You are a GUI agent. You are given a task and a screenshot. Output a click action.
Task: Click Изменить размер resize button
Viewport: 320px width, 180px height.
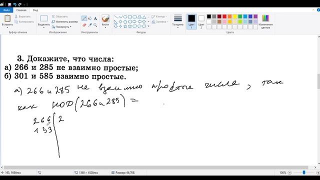coord(64,21)
